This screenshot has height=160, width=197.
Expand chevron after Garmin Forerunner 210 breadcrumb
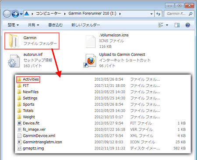[120, 14]
